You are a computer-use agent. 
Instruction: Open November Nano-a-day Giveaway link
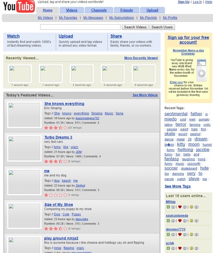188,52
